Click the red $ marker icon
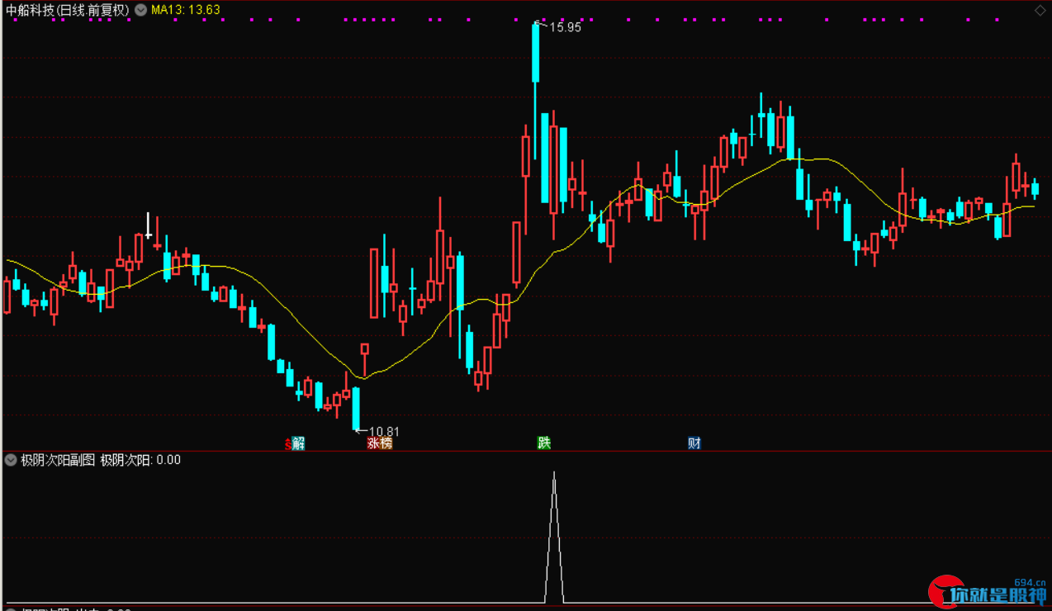The height and width of the screenshot is (611, 1052). click(288, 443)
